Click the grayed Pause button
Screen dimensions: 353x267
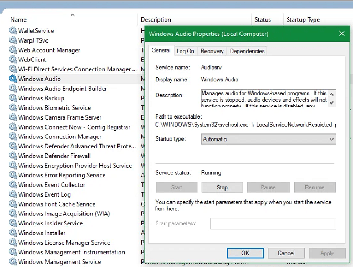[x=268, y=187]
